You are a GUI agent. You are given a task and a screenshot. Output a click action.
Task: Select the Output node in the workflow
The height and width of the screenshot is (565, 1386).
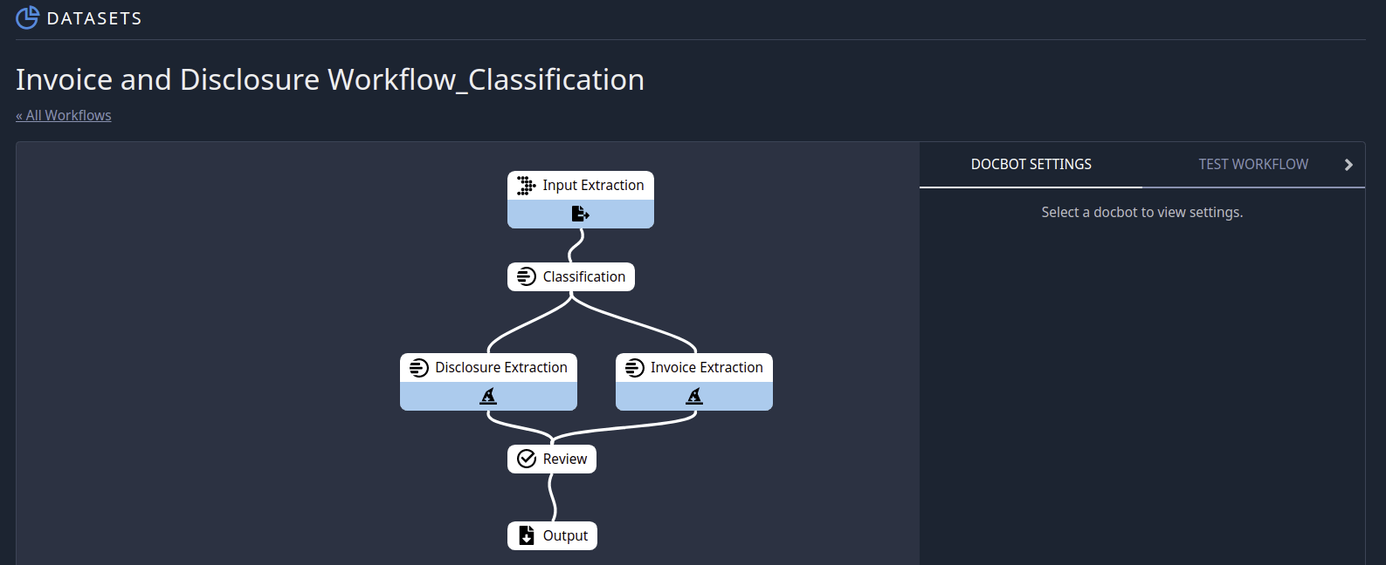552,535
